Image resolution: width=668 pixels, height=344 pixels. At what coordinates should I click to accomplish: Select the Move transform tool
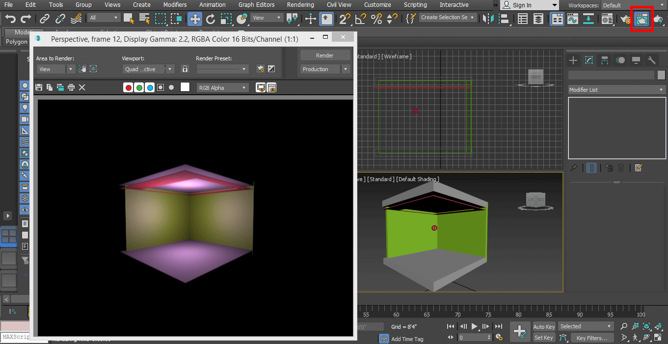point(195,19)
